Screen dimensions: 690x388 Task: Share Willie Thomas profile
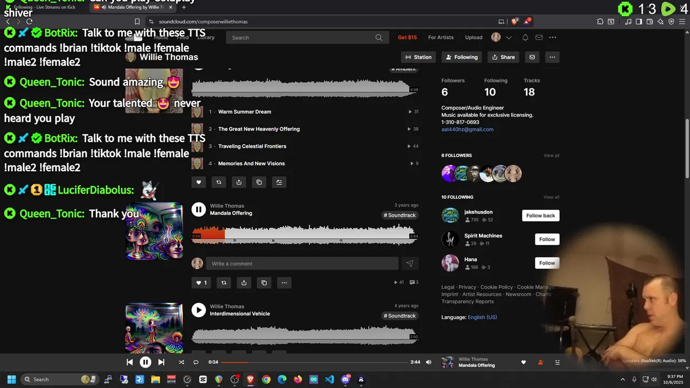coord(503,57)
